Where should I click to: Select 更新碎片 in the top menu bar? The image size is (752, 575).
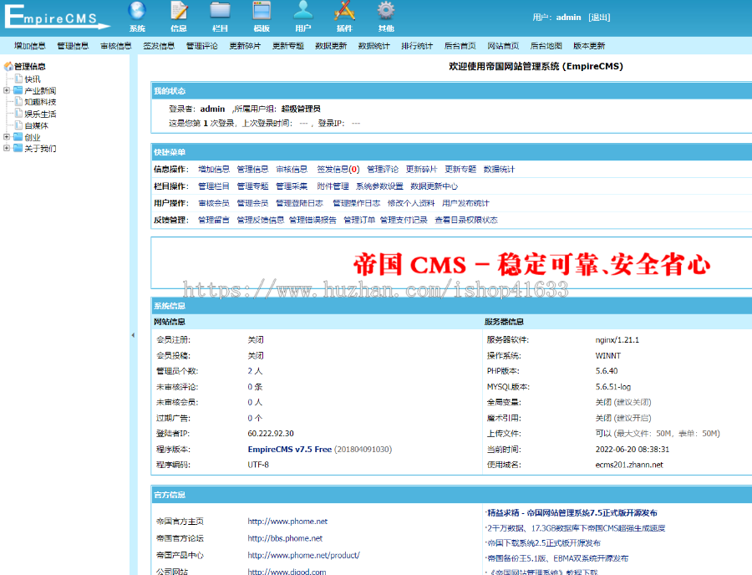coord(245,46)
